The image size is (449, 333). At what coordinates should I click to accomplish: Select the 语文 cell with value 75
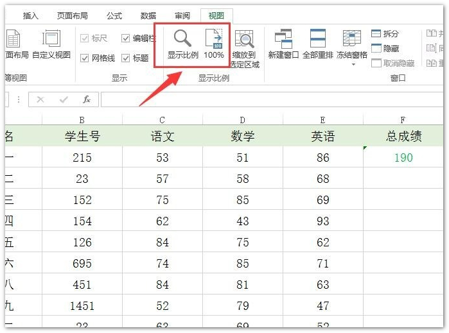pyautogui.click(x=163, y=200)
